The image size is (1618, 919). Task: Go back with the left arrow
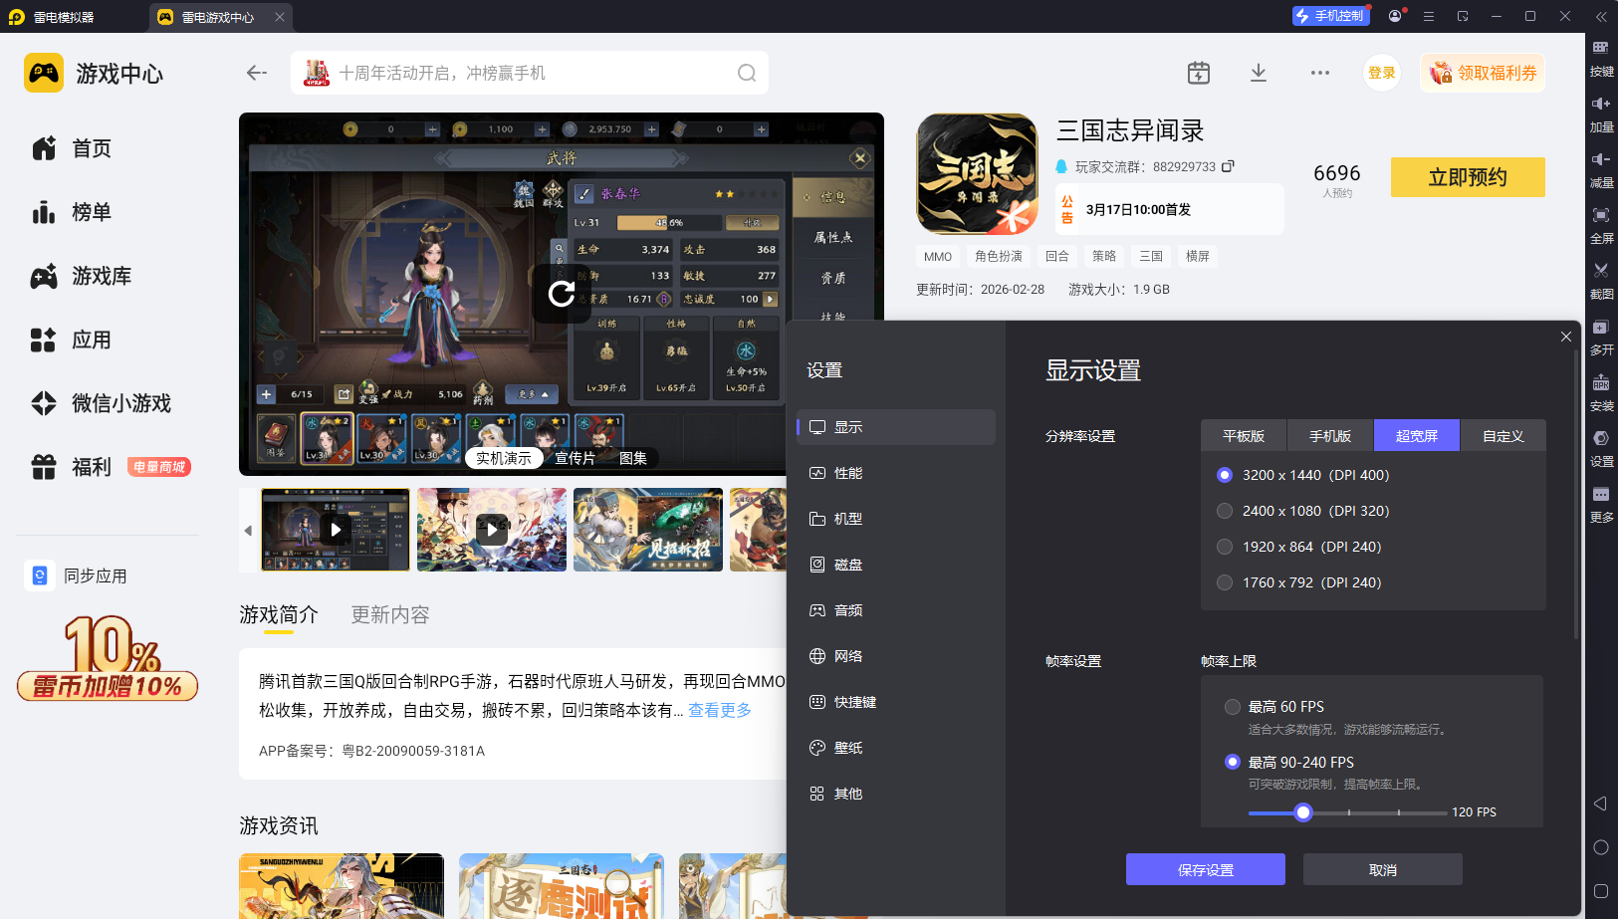coord(257,73)
